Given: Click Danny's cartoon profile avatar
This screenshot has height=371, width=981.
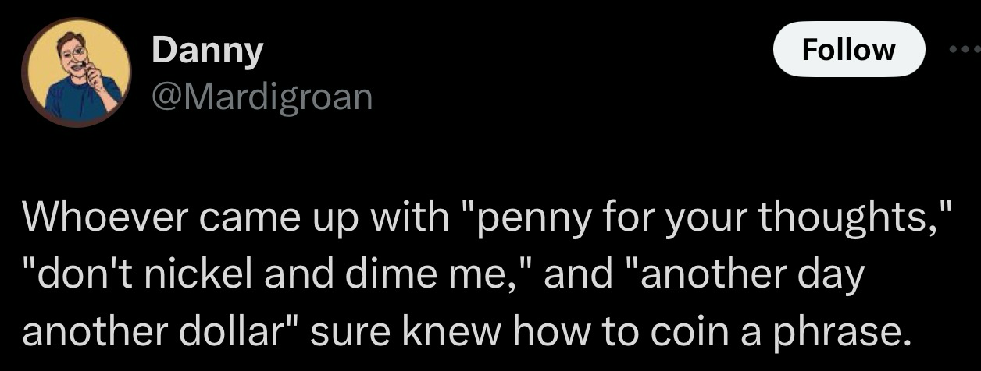Looking at the screenshot, I should click(76, 71).
